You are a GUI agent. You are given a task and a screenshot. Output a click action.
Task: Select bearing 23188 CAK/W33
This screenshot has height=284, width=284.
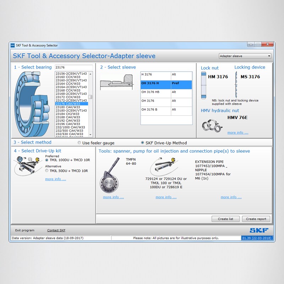click(71, 117)
